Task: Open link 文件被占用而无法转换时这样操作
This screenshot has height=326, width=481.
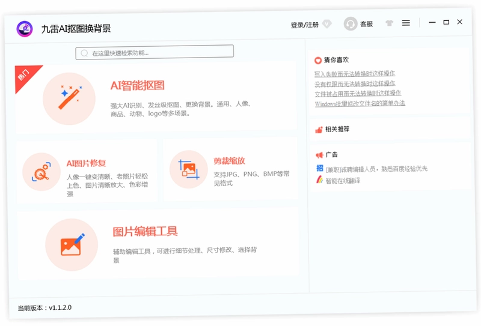Action: click(358, 93)
